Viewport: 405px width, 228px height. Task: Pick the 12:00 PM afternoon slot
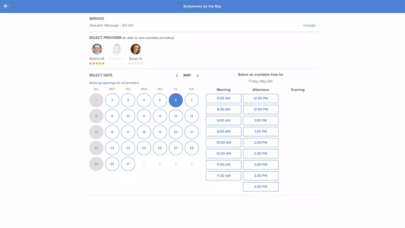click(261, 98)
